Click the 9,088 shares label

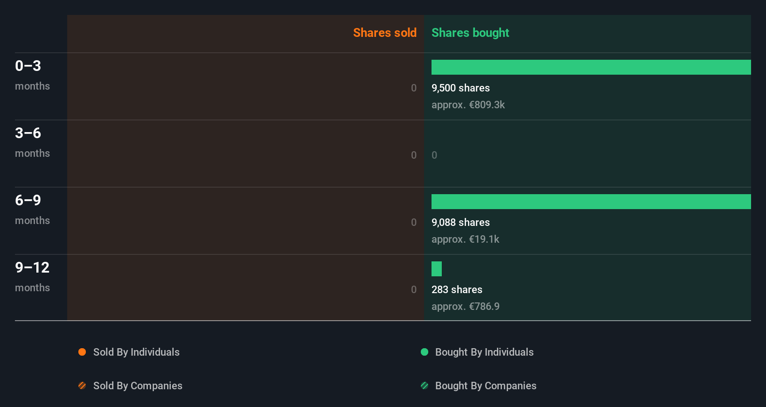460,222
